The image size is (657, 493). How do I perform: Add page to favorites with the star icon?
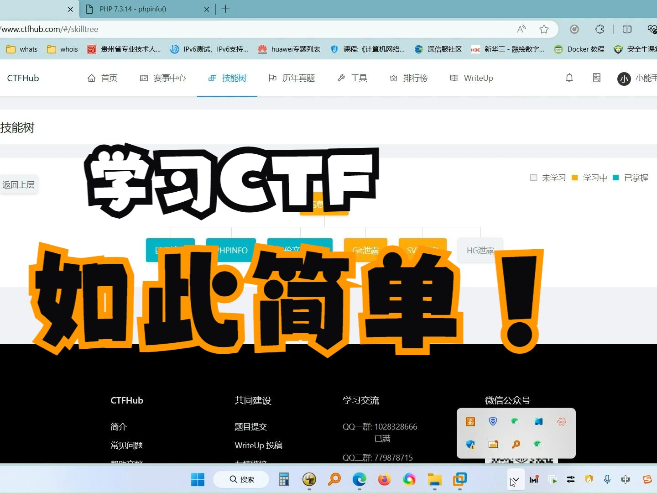[x=544, y=29]
